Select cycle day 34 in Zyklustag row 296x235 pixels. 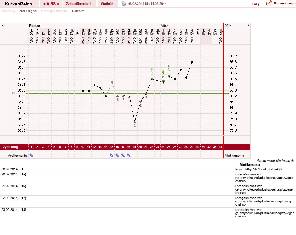coord(220,147)
